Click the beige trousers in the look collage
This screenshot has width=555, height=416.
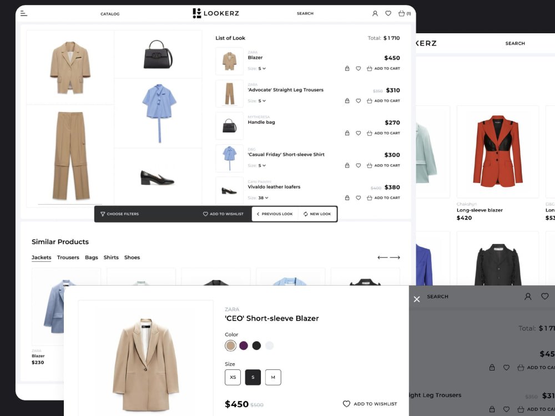tap(71, 156)
